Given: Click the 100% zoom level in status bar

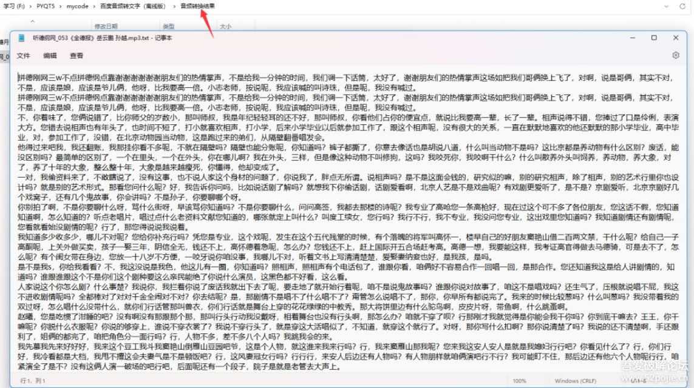Looking at the screenshot, I should click(519, 381).
